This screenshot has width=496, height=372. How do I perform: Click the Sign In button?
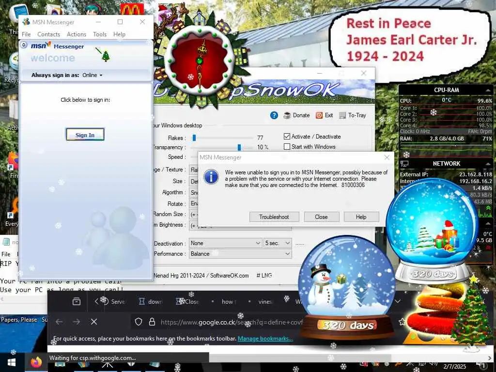[x=85, y=135]
